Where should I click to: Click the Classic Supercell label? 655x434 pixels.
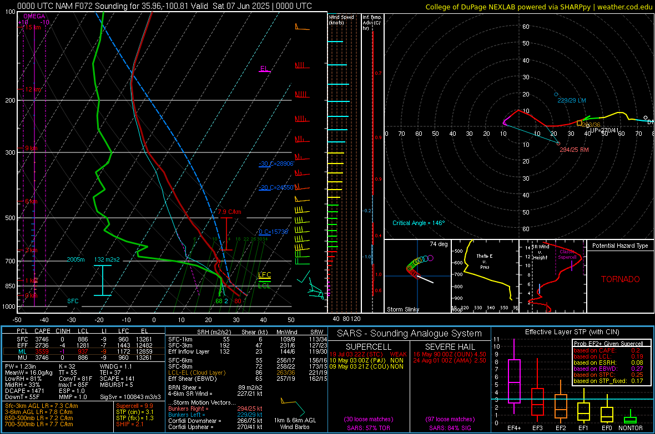coord(567,254)
